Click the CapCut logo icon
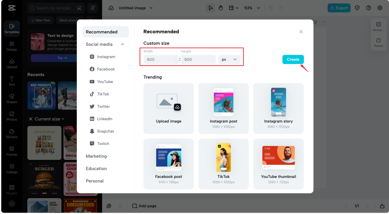 [x=12, y=8]
